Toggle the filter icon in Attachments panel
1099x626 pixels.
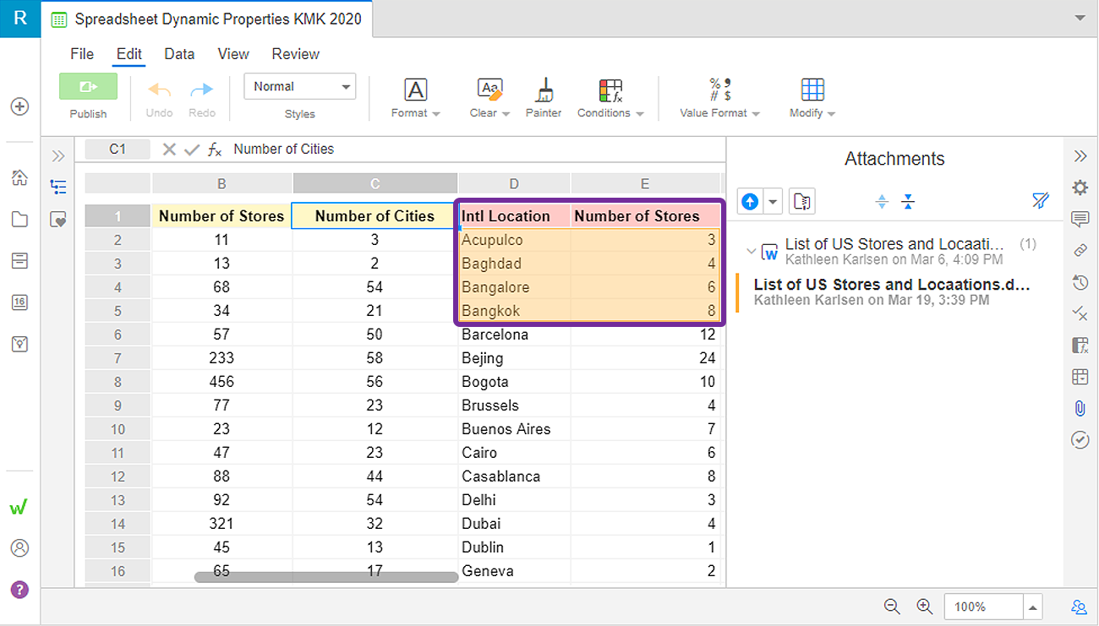click(1041, 201)
